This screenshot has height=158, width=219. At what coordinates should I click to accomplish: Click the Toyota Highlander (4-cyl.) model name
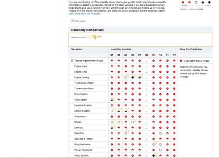coord(89,60)
